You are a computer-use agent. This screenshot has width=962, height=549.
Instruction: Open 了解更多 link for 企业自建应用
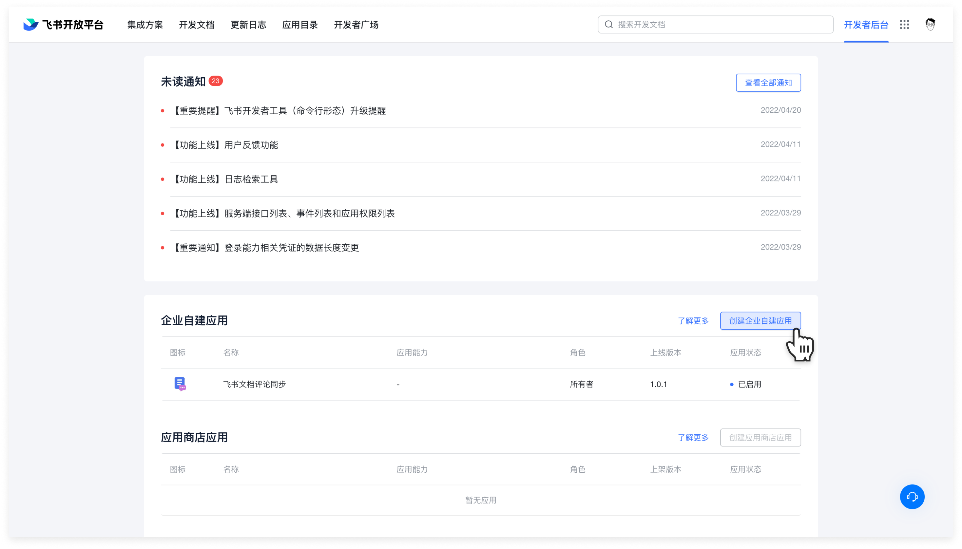(x=693, y=321)
